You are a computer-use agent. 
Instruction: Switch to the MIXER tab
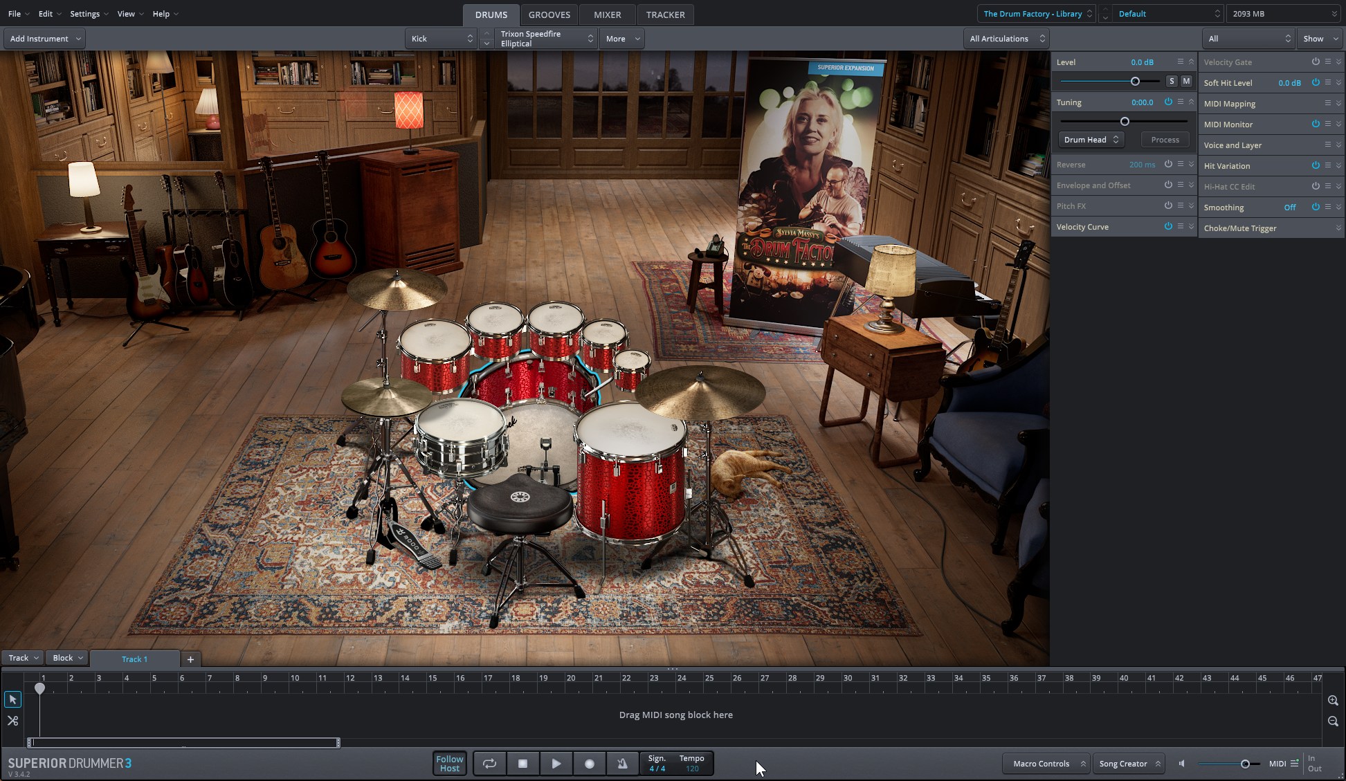[x=607, y=15]
